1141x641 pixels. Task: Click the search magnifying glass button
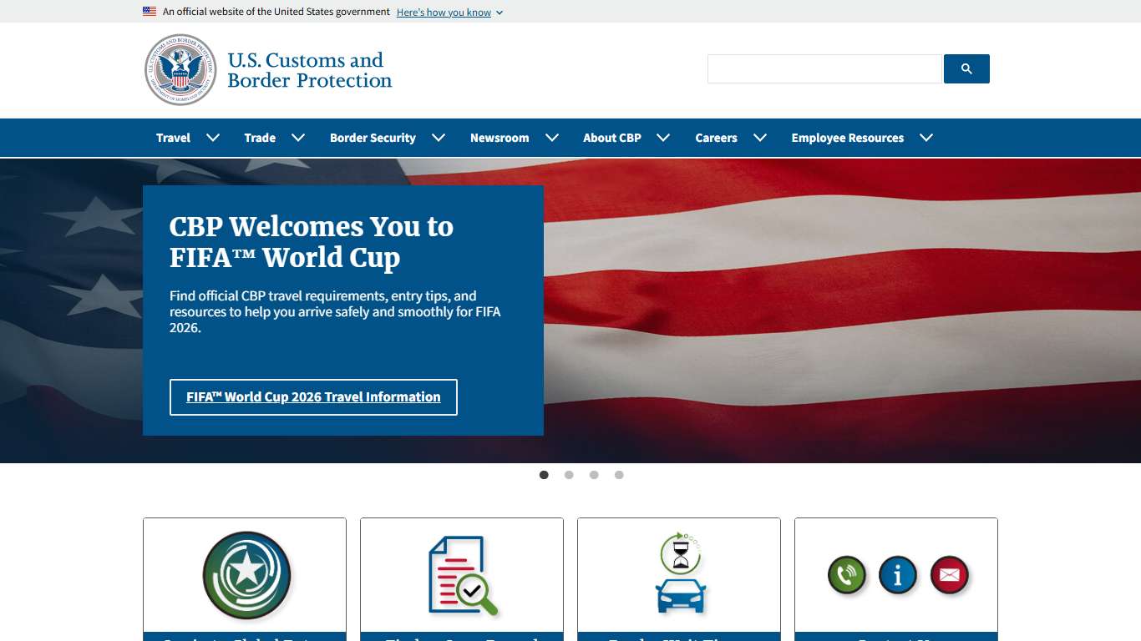[966, 68]
